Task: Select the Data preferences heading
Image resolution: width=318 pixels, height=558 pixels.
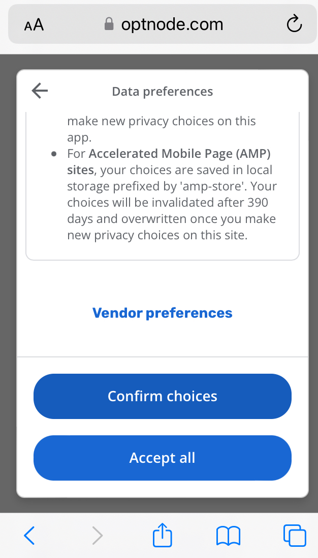Action: tap(163, 92)
